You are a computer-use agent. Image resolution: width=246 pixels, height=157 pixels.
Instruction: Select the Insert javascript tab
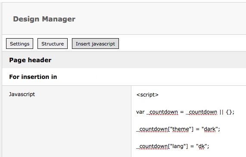[x=95, y=44]
